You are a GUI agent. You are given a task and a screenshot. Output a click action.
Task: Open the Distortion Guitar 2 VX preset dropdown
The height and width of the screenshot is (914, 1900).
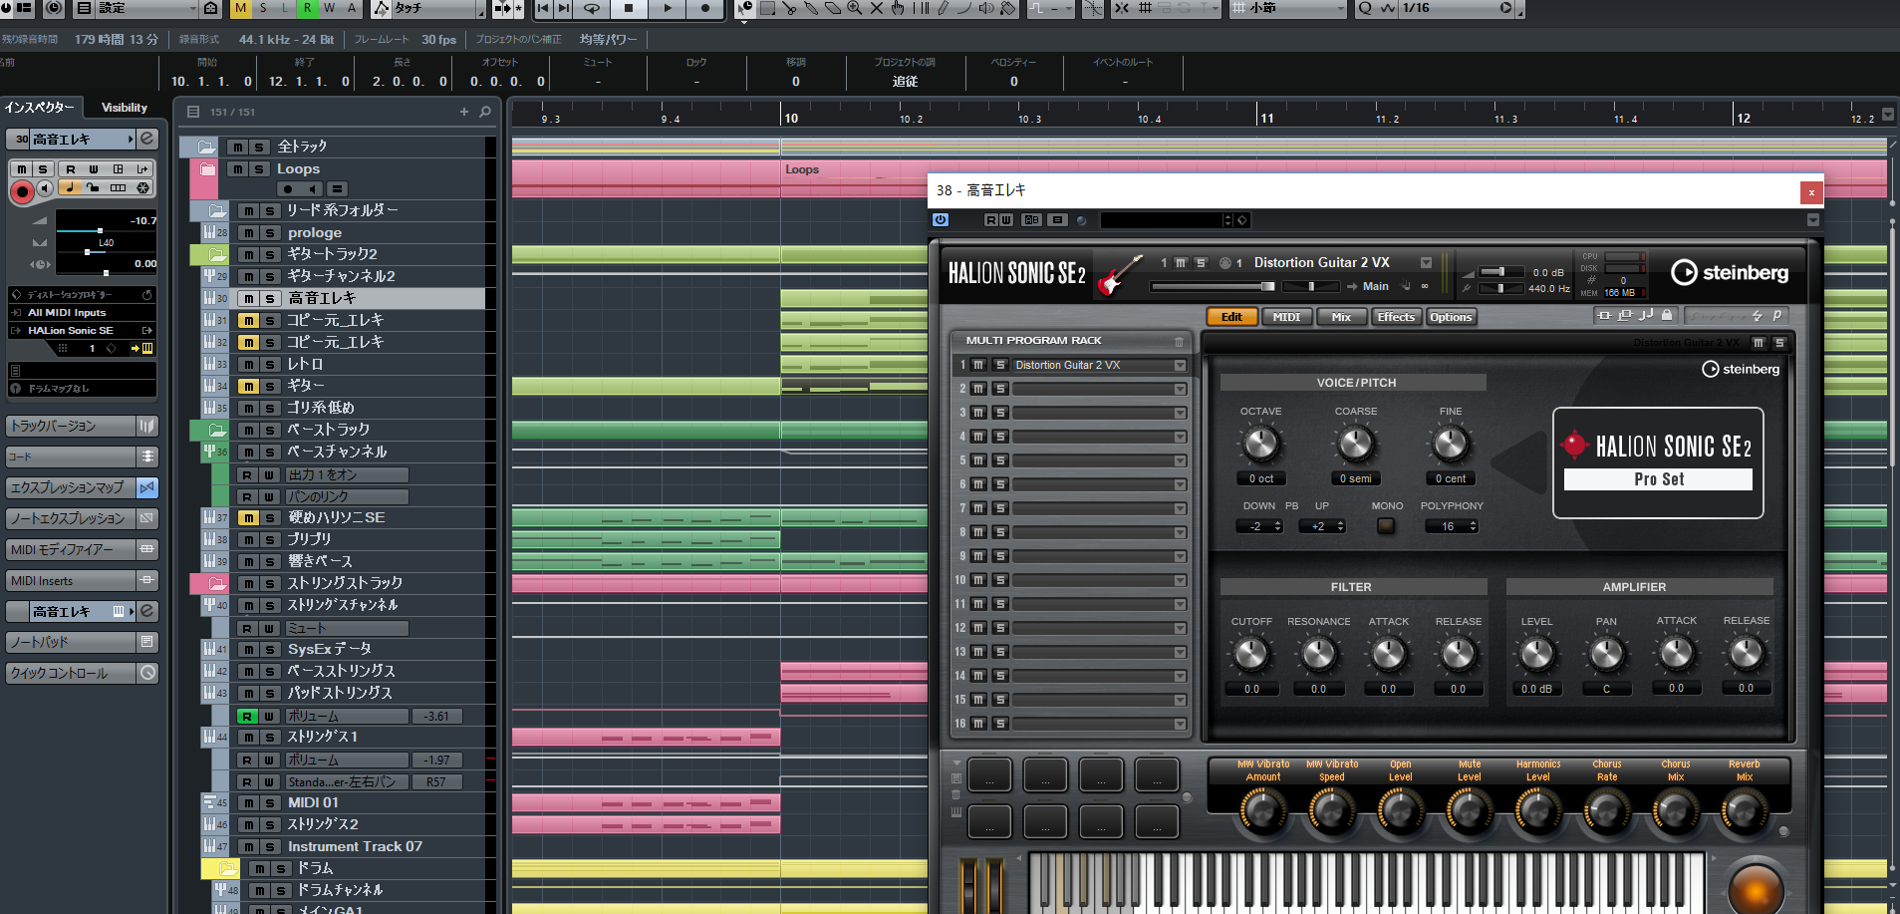1426,263
